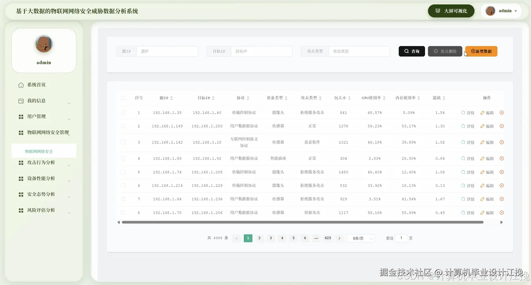Click the 我的信息 card icon
The width and height of the screenshot is (531, 285).
21,101
